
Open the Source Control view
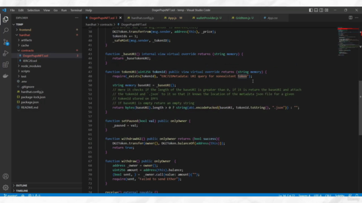pyautogui.click(x=6, y=42)
